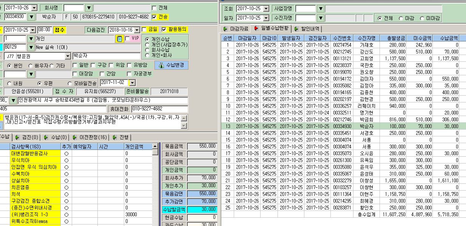The height and width of the screenshot is (226, 466).
Task: Enable the VIP checkbox
Action: tap(127, 38)
